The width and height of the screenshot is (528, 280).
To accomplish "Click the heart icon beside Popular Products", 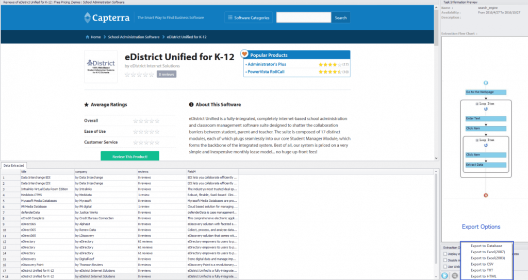I will tap(244, 54).
